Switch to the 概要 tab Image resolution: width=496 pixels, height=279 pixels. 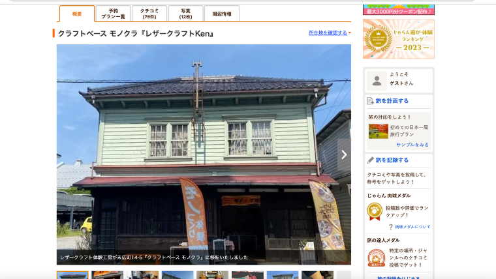(x=77, y=14)
